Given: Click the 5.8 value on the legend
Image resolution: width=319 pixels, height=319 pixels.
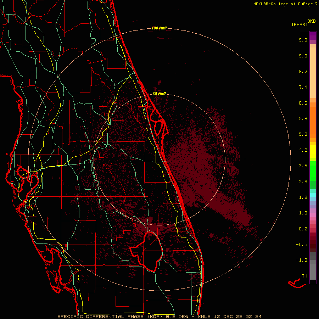Looking at the screenshot, I should 303,119.
